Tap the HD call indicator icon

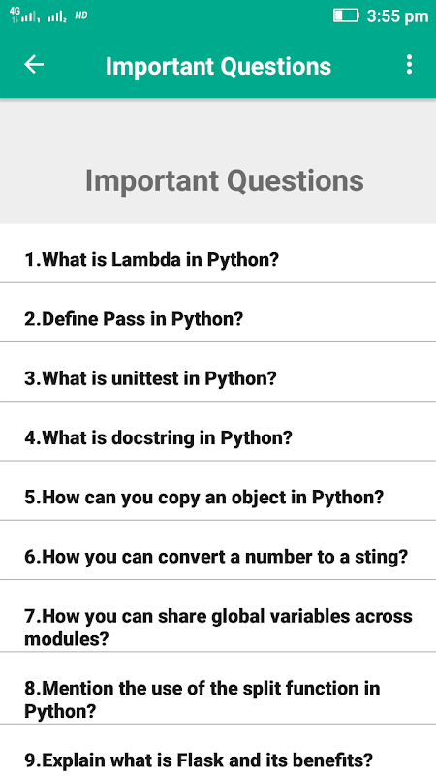point(81,16)
